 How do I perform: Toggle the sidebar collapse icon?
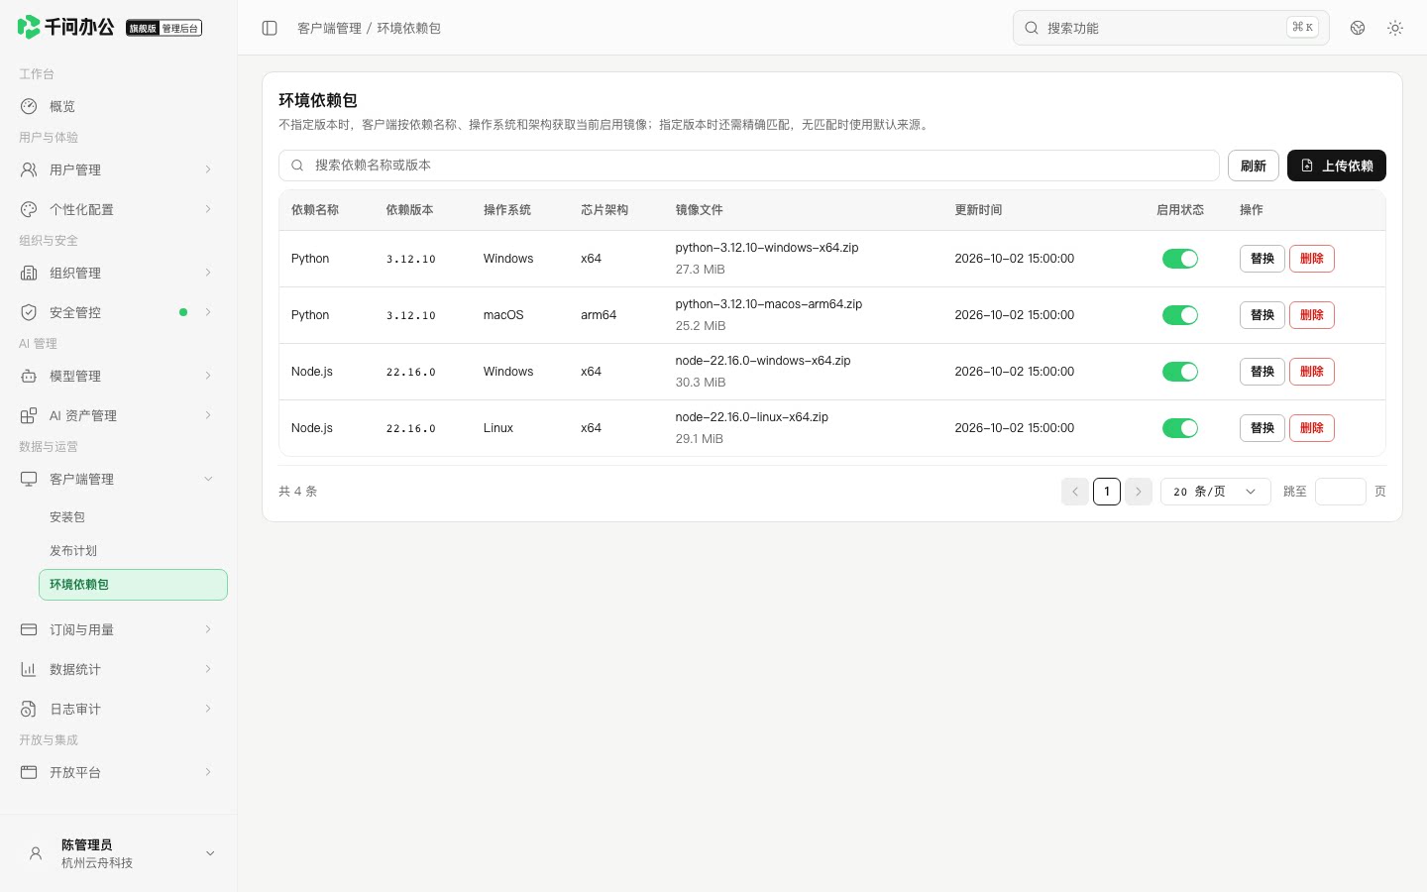pos(270,28)
